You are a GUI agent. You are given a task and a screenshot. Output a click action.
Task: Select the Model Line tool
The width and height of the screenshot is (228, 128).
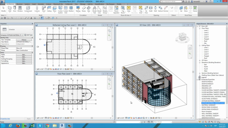99,10
